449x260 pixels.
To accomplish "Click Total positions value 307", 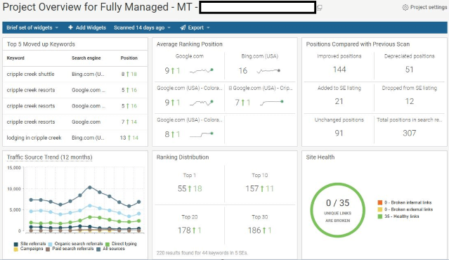I will point(410,133).
